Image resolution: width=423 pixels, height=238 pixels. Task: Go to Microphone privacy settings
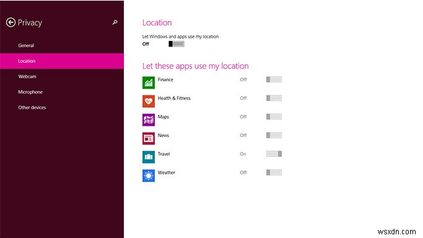point(62,92)
